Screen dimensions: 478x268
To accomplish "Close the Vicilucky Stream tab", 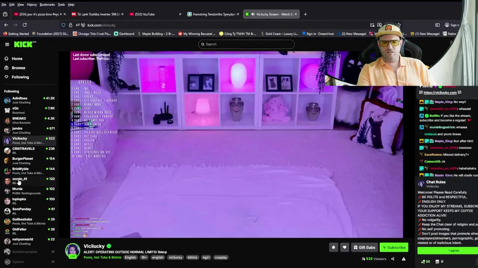I will [296, 14].
